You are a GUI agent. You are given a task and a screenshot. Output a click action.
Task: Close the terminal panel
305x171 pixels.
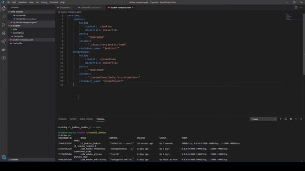pyautogui.click(x=301, y=119)
